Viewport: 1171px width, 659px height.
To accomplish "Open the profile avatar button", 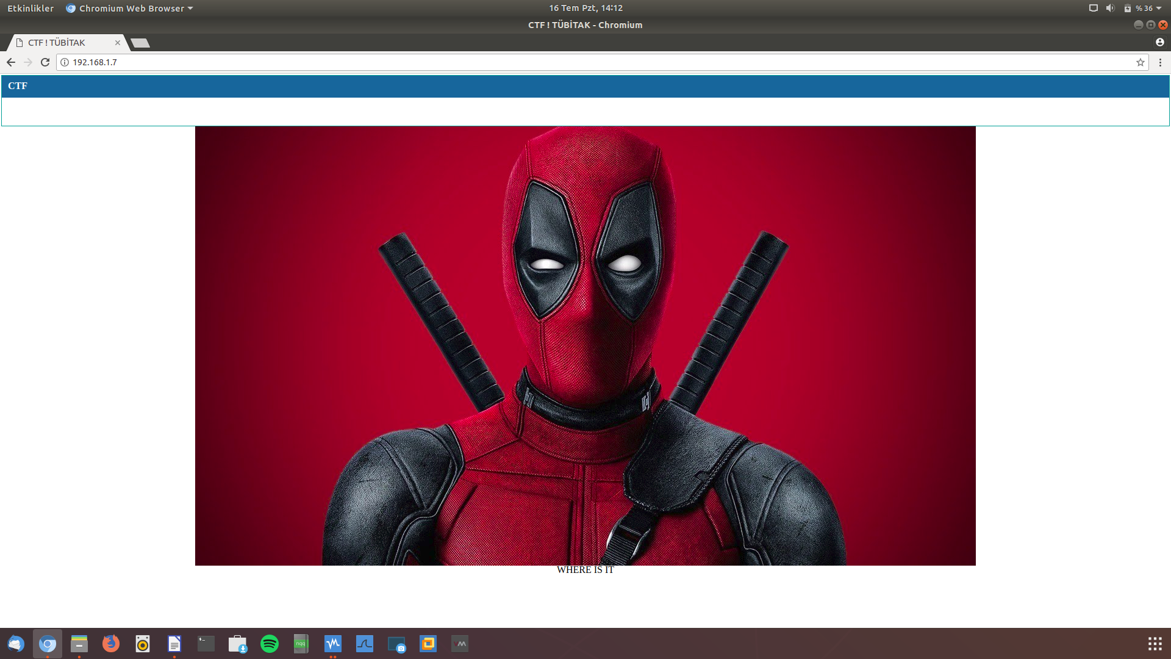I will [1160, 42].
